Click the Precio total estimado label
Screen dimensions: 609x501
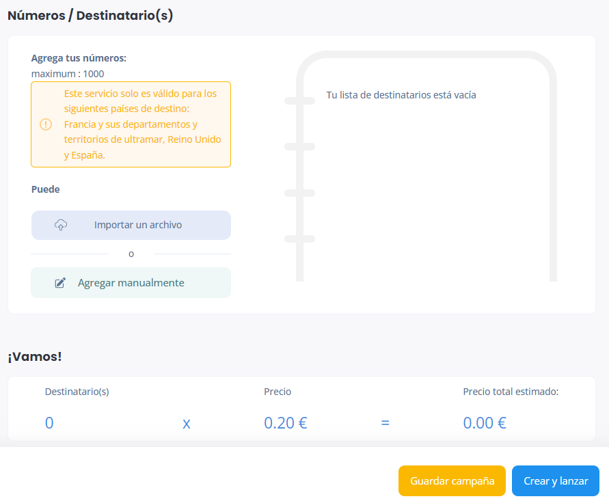511,392
